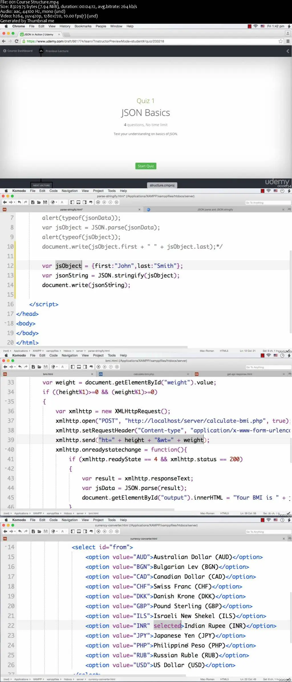292x682 pixels.
Task: Reload the Udemy page in Chrome
Action: (17, 41)
